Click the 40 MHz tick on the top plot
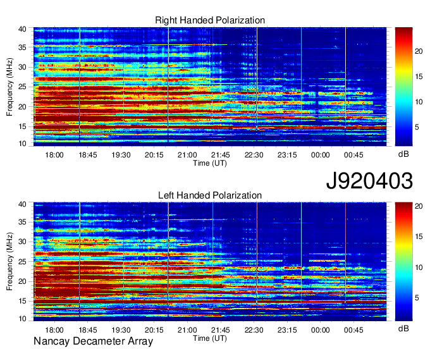 (x=23, y=29)
